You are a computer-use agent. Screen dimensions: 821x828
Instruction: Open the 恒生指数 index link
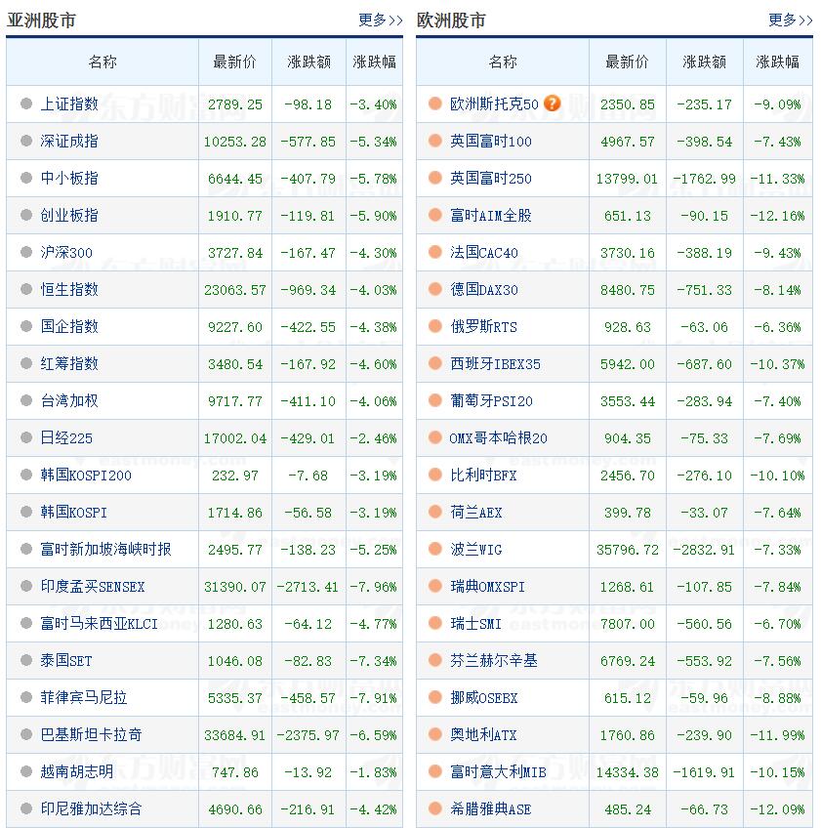(69, 289)
